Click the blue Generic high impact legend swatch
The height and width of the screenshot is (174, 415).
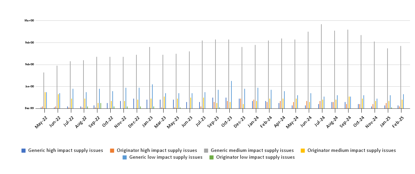pyautogui.click(x=23, y=151)
